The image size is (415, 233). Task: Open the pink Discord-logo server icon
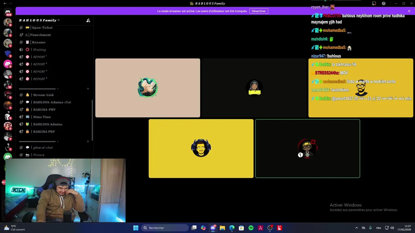coord(8,64)
